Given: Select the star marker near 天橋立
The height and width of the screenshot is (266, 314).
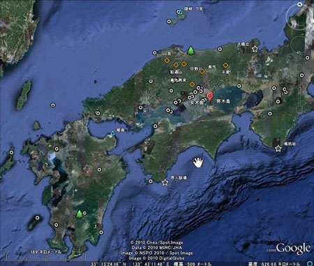Looking at the screenshot, I should tap(255, 49).
